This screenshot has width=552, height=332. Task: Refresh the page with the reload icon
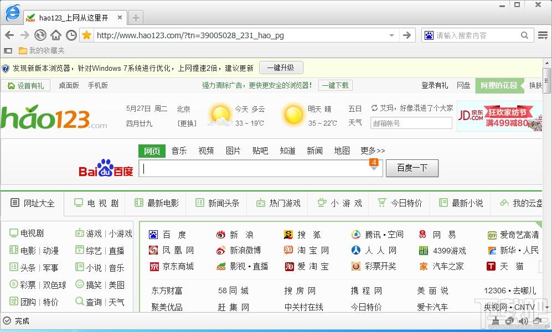pyautogui.click(x=40, y=35)
